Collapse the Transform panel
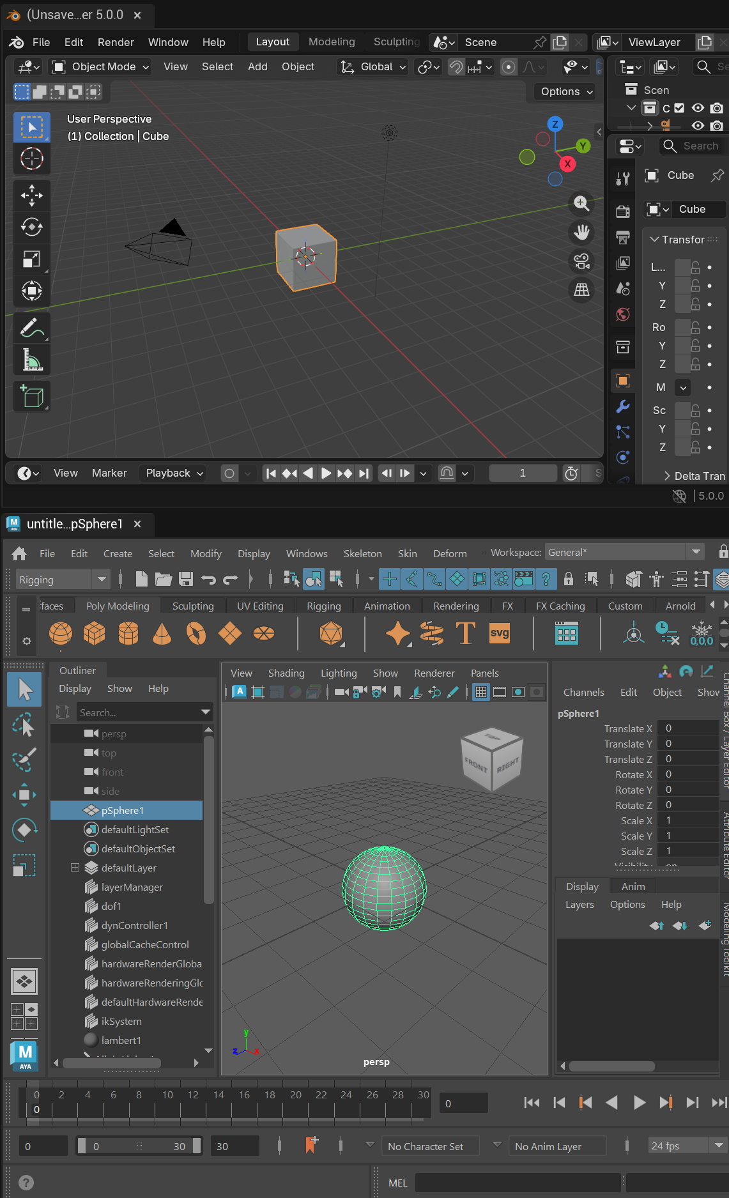The width and height of the screenshot is (729, 1198). point(654,240)
